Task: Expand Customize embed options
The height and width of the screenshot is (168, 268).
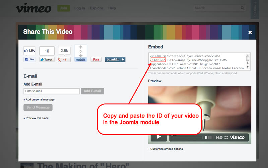Action: click(165, 149)
